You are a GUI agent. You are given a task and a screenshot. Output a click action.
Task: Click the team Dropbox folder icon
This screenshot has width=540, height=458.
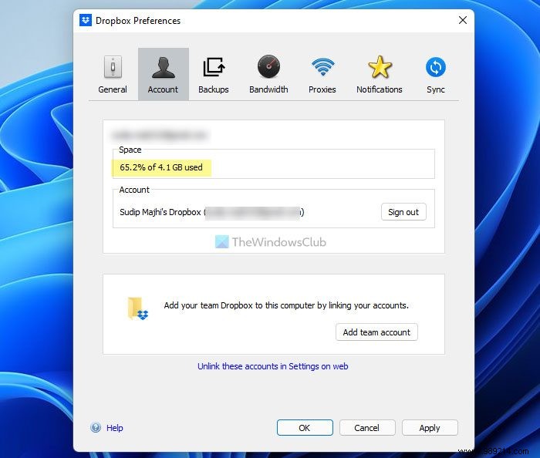[137, 308]
